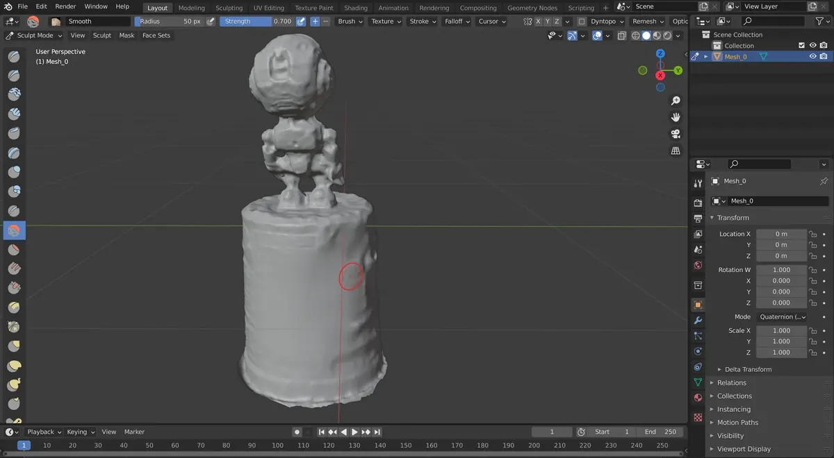Uncheck Collection exclude checkbox in outliner
The image size is (834, 458).
point(801,46)
